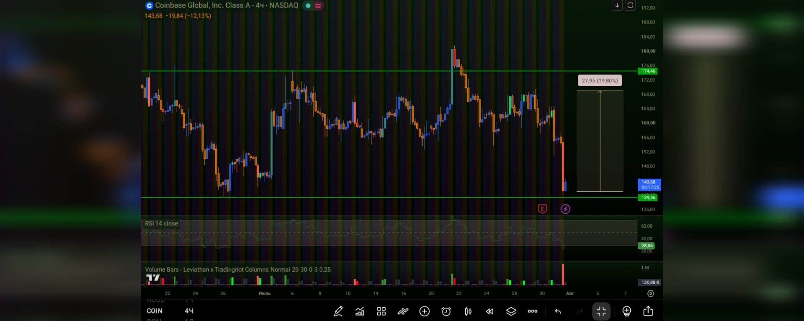Screen dimensions: 804x321
Task: Click the green dot market status indicator
Action: (x=308, y=5)
